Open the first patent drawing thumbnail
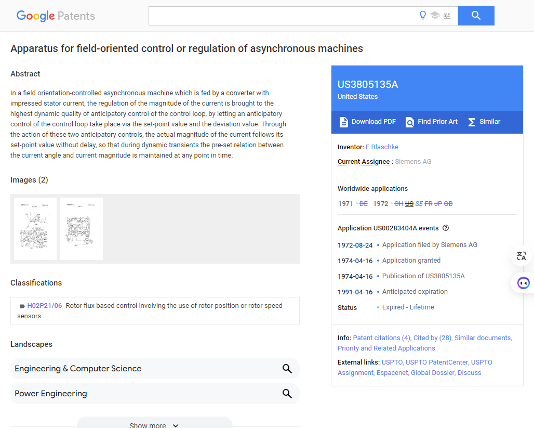 (35, 228)
